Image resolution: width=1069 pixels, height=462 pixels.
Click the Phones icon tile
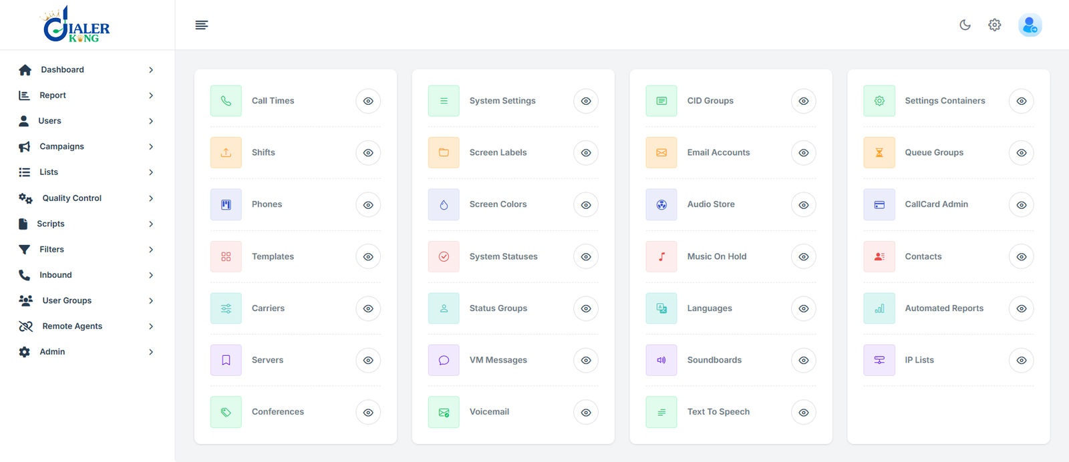pyautogui.click(x=226, y=204)
